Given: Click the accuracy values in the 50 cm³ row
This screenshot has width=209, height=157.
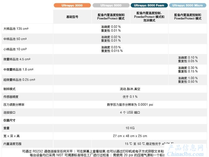Looking at the screenshot, I should click(111, 39).
